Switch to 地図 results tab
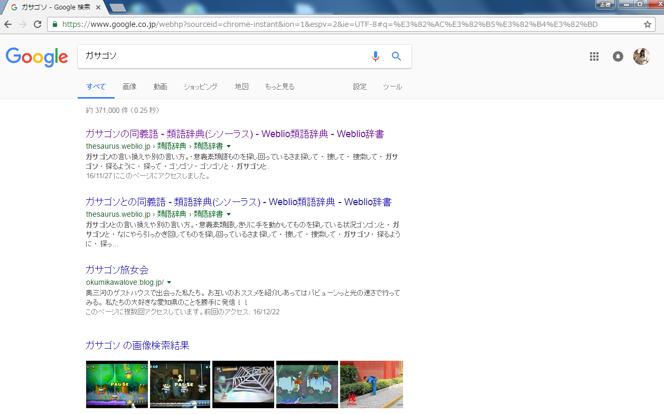 242,86
